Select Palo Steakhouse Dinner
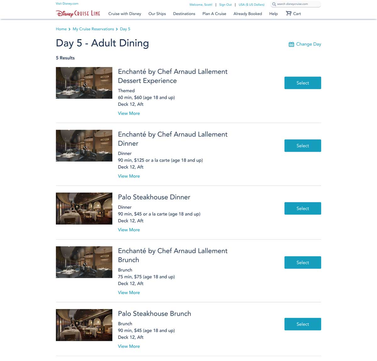This screenshot has height=361, width=377. (x=303, y=208)
